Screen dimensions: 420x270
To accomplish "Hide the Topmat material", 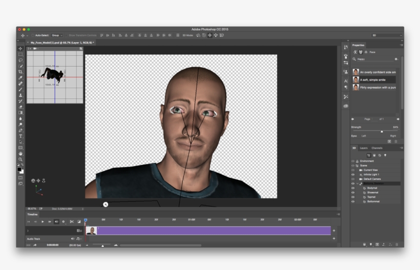I will pos(353,197).
